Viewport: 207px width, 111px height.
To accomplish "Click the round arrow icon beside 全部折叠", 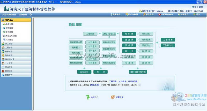I will (31, 14).
